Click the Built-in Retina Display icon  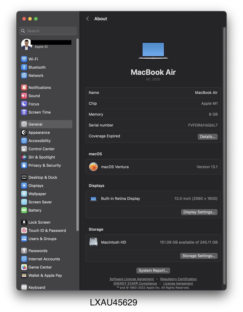[93, 199]
